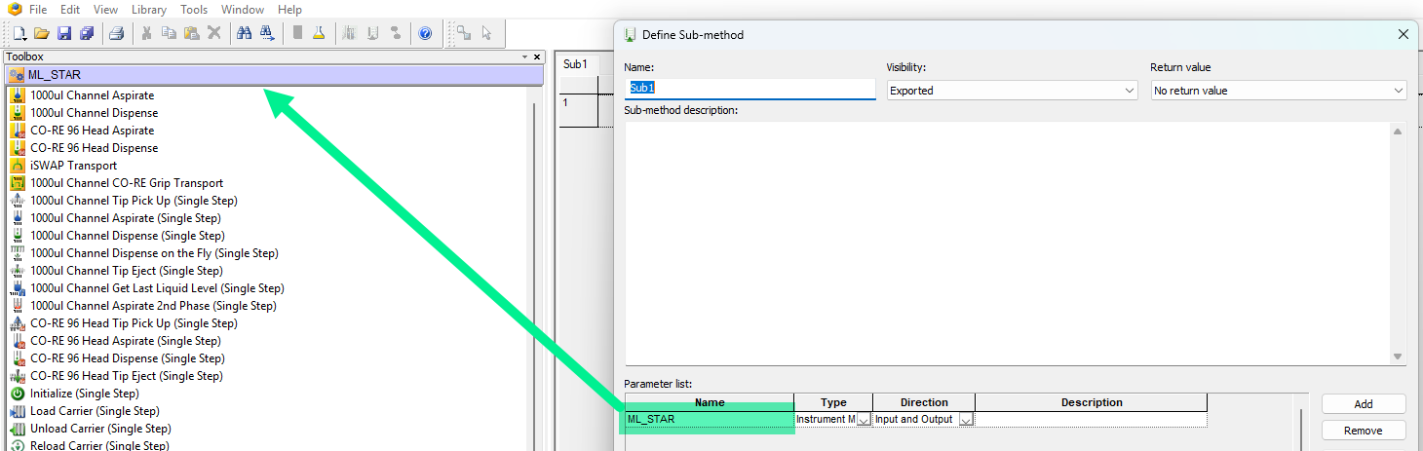Switch to the Sub1 tab
This screenshot has height=451, width=1423.
576,64
